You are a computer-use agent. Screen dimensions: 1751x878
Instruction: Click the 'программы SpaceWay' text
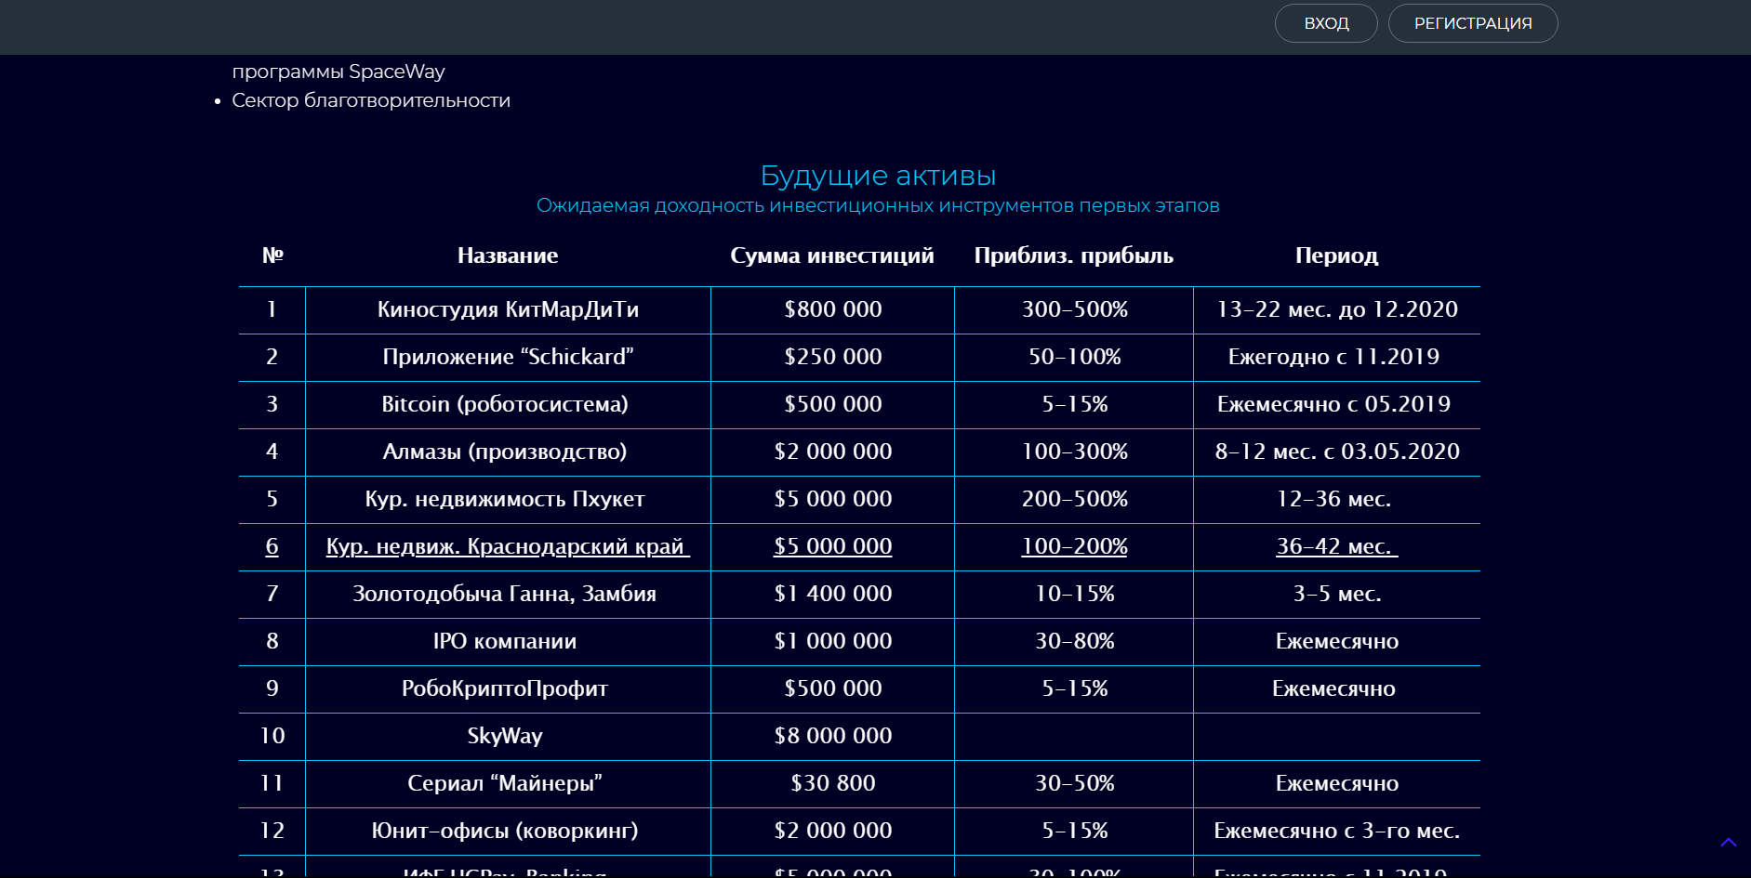point(338,72)
